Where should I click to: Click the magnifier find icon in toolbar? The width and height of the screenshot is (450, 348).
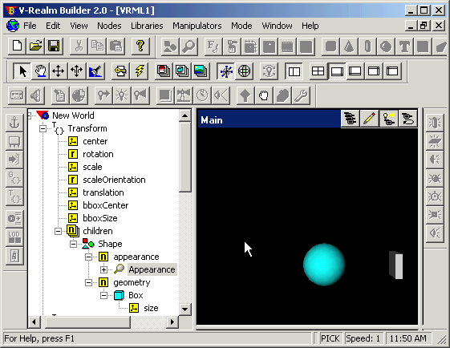coord(189,46)
